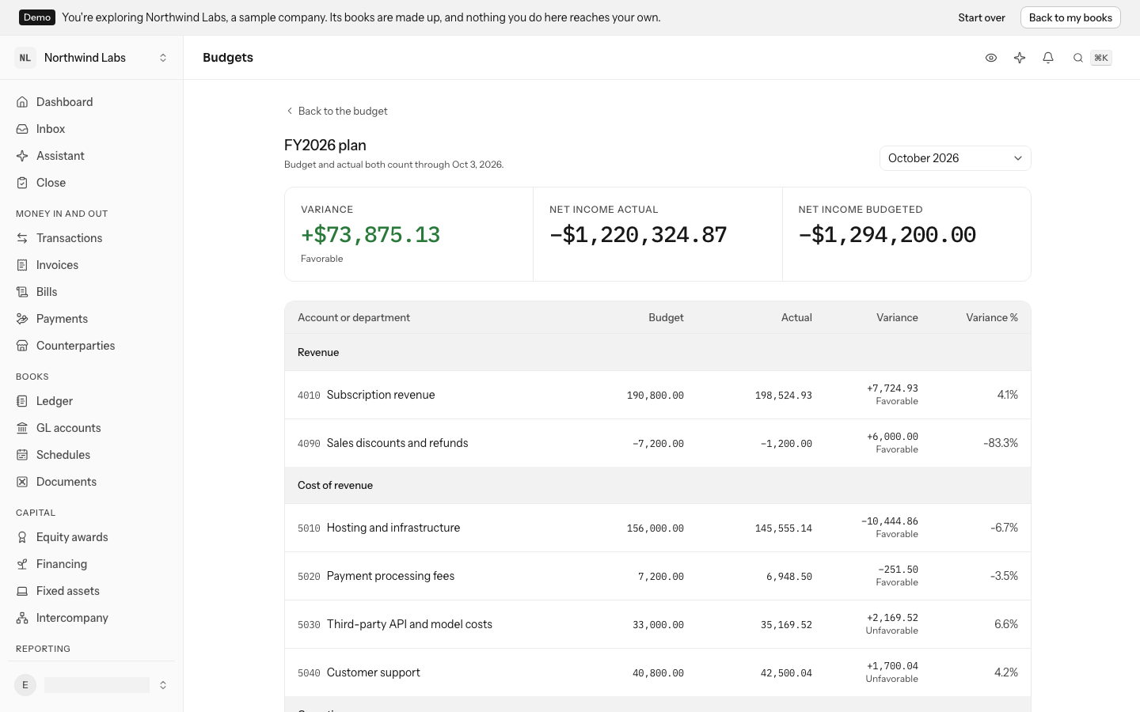Open the 4090 Sales discounts and refunds row
The width and height of the screenshot is (1140, 712).
tap(658, 443)
